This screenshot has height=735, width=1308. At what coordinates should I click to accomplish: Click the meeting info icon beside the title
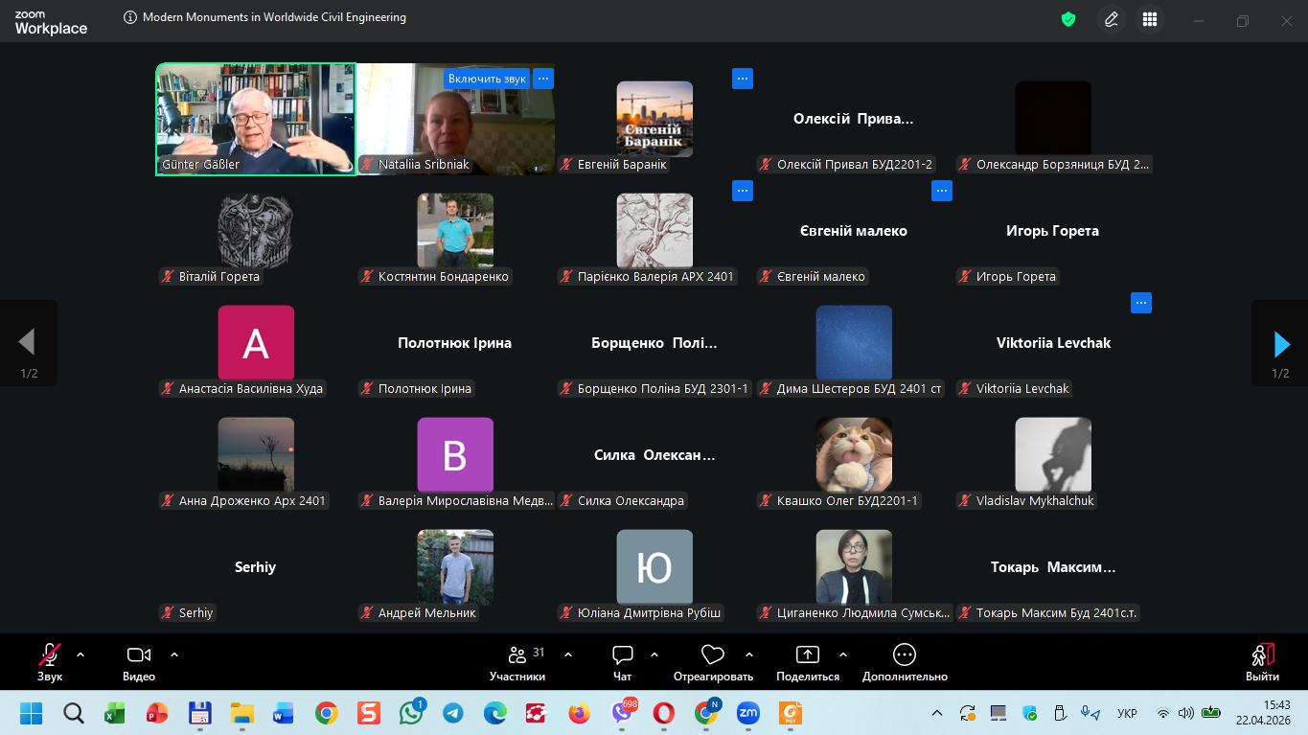pyautogui.click(x=130, y=17)
